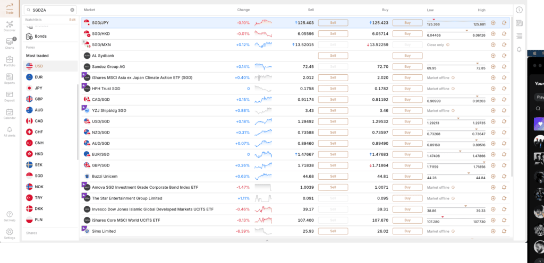Show info for Close only on SGD/MXN

tap(448, 45)
